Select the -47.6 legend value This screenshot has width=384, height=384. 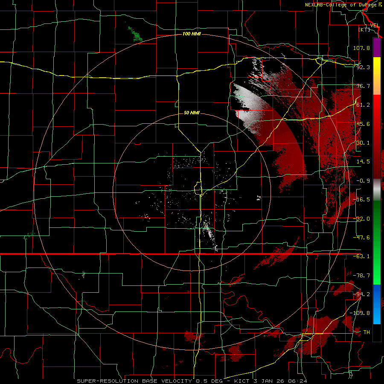pyautogui.click(x=361, y=238)
